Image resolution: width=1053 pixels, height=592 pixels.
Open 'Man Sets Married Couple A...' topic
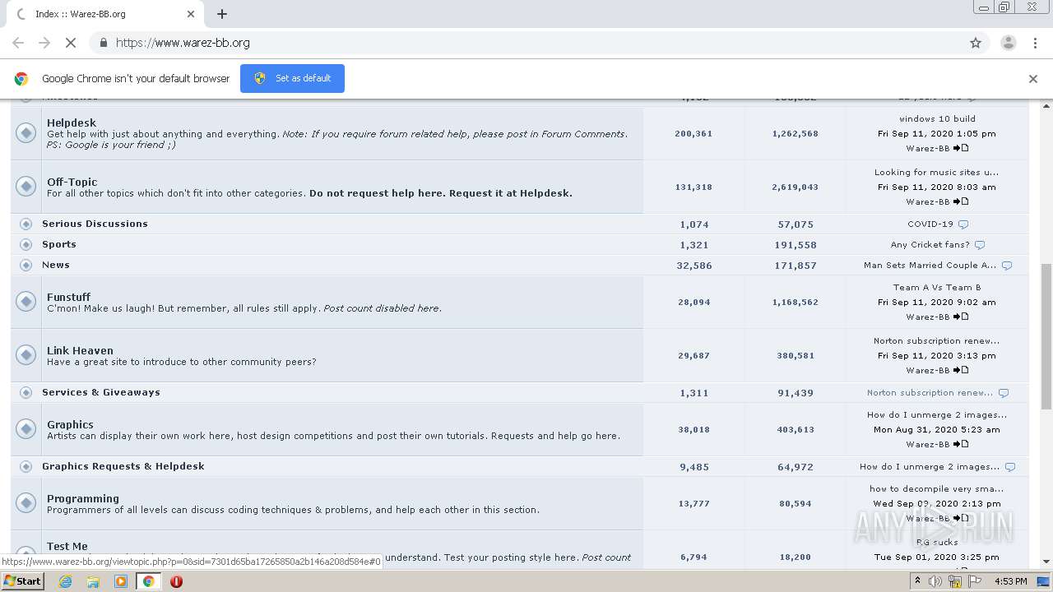[x=930, y=265]
